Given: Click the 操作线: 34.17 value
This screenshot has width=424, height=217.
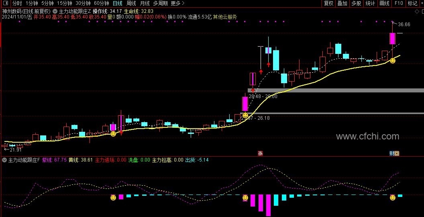Looking at the screenshot, I should pos(107,11).
